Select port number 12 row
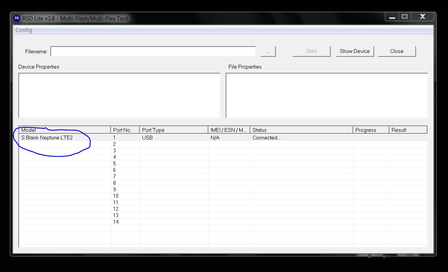This screenshot has width=448, height=272. pyautogui.click(x=223, y=209)
